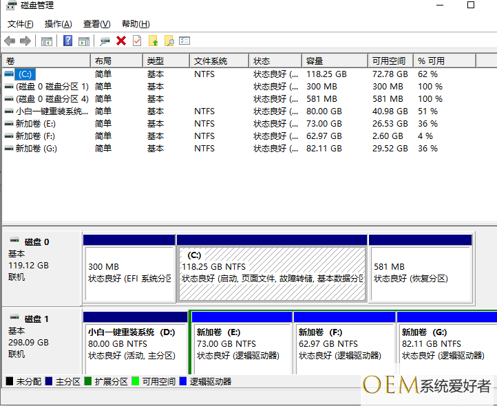
Task: Select the (C:) volume row in the list
Action: point(25,74)
